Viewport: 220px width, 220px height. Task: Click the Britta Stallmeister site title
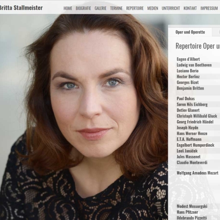point(21,8)
